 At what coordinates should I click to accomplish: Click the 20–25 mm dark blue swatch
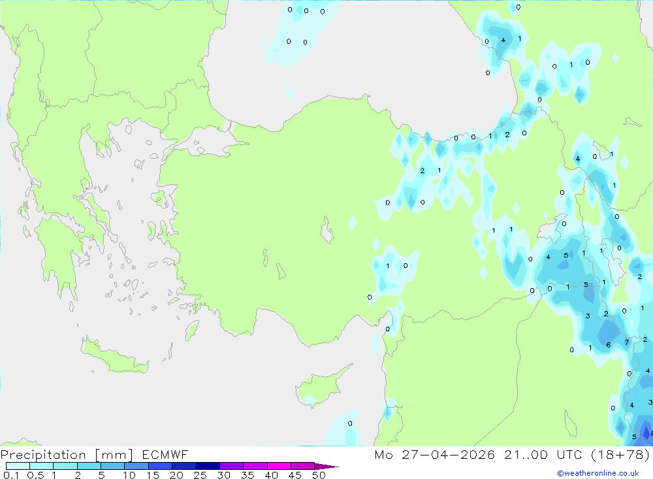(184, 466)
